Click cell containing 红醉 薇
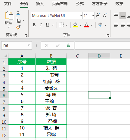Image resolution: width=130 pixels, height=140 pixels. pos(51,82)
